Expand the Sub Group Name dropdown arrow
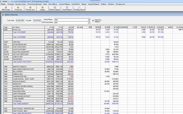Image resolution: width=183 pixels, height=114 pixels. 89,23
